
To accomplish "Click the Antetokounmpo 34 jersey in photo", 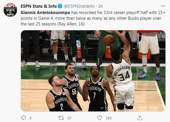I will (x=122, y=72).
